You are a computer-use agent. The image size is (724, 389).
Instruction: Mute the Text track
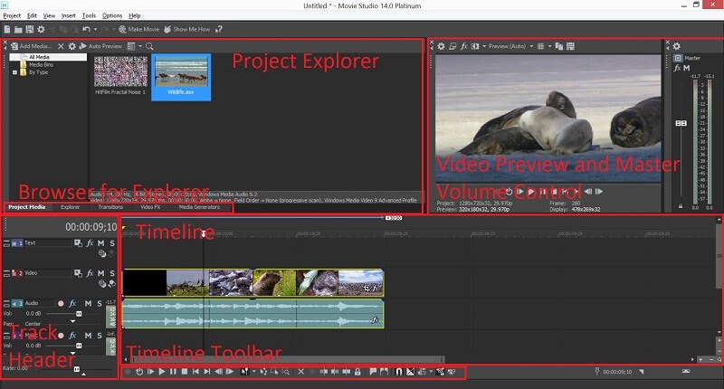(101, 242)
